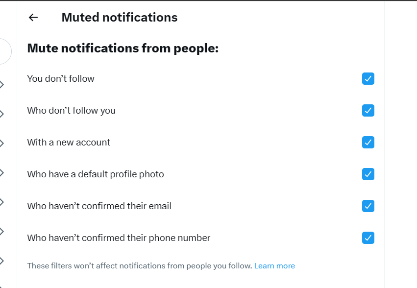Expand left-edge chevron beside "With a new account"
This screenshot has width=417, height=288.
pyautogui.click(x=1, y=144)
